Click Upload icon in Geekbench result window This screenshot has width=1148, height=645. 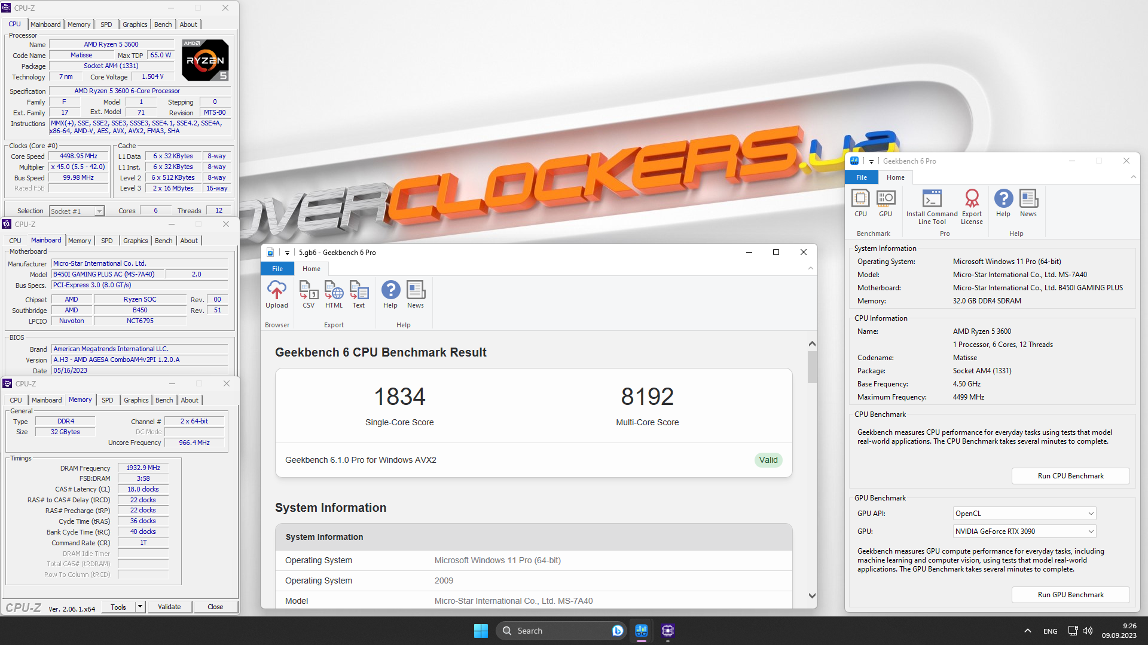(276, 294)
